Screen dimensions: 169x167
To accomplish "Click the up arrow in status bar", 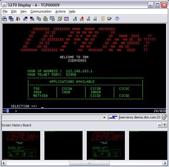I will point(104,118).
